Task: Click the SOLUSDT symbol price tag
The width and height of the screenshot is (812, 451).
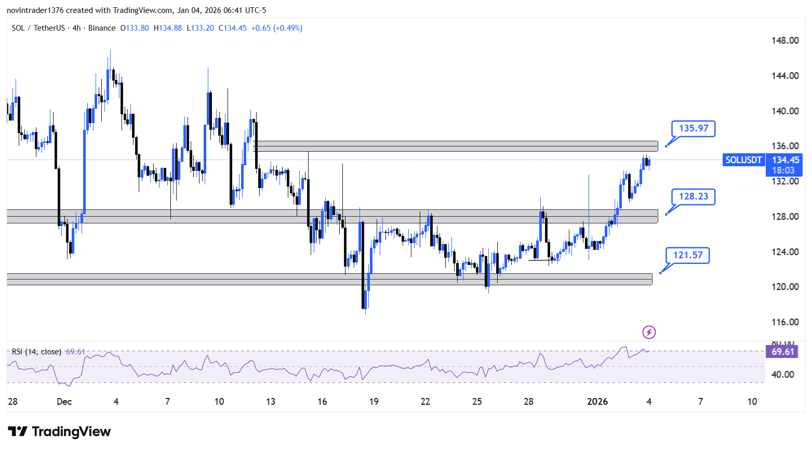Action: click(743, 160)
